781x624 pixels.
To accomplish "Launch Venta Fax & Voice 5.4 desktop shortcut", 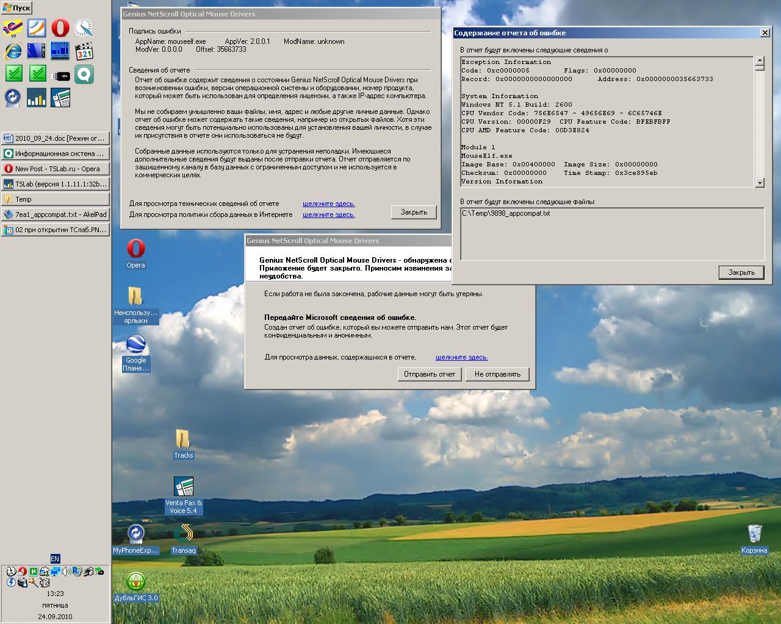I will tap(183, 495).
